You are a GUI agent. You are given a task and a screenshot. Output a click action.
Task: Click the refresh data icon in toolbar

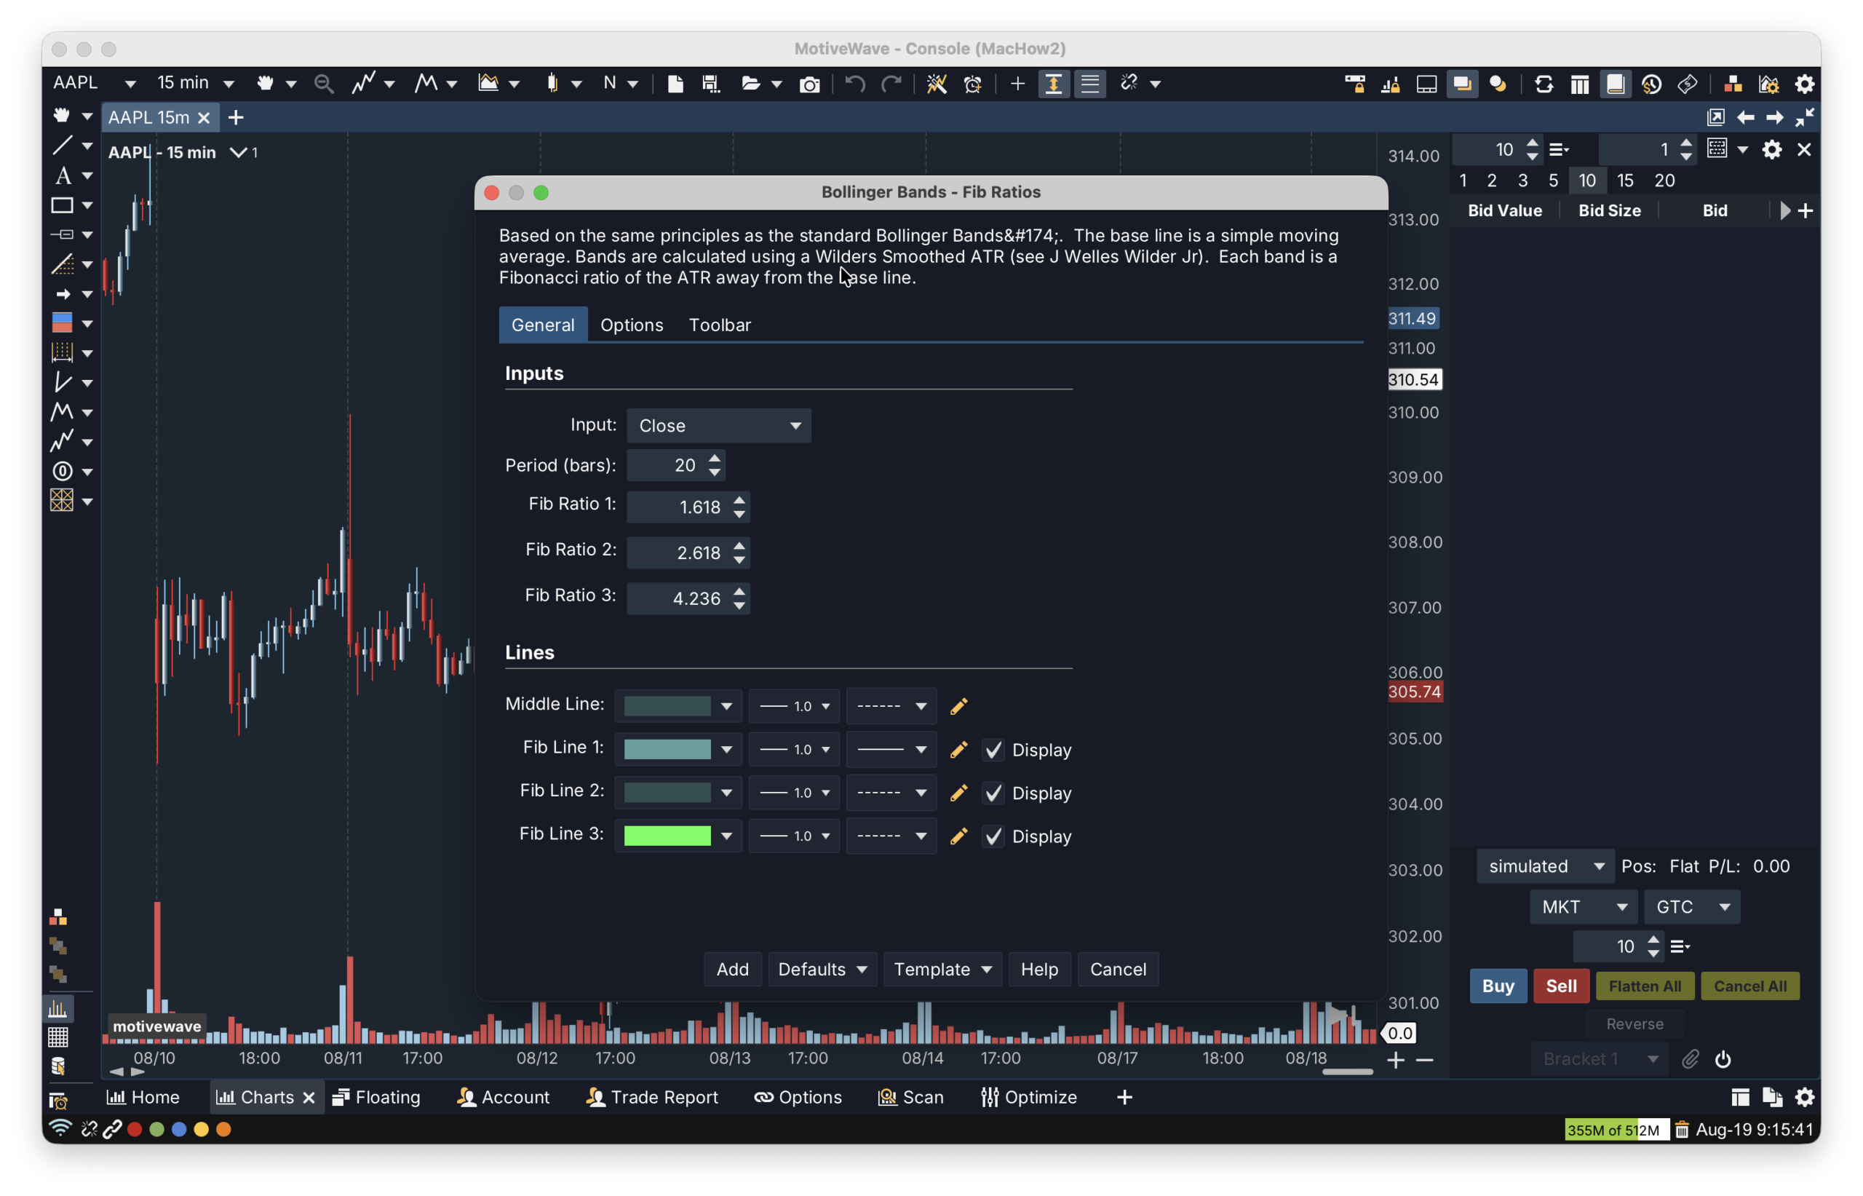pyautogui.click(x=1544, y=83)
